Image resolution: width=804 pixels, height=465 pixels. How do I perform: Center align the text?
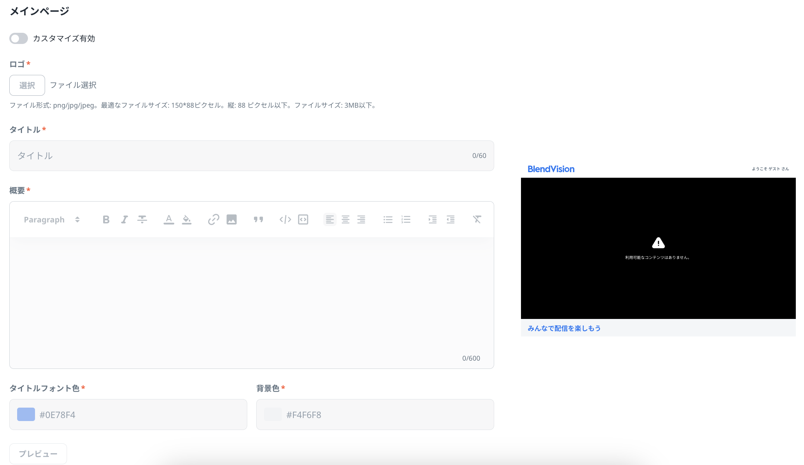pyautogui.click(x=346, y=219)
